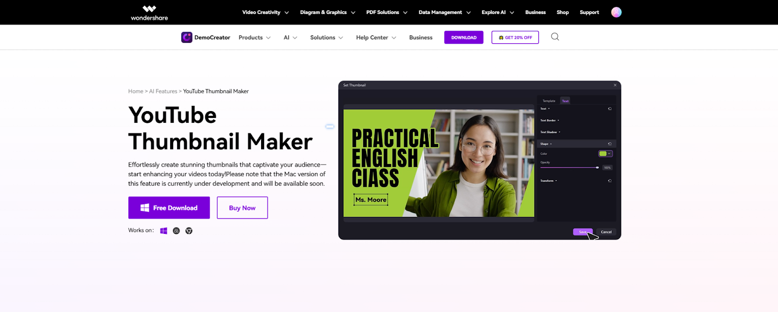Expand the Explore AI menu
Screen dimensions: 778x312
(498, 12)
